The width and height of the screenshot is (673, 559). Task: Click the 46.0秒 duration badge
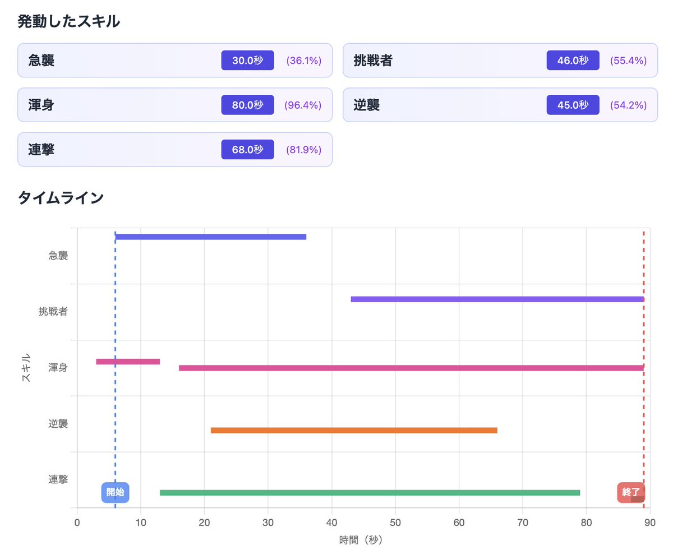tap(573, 60)
